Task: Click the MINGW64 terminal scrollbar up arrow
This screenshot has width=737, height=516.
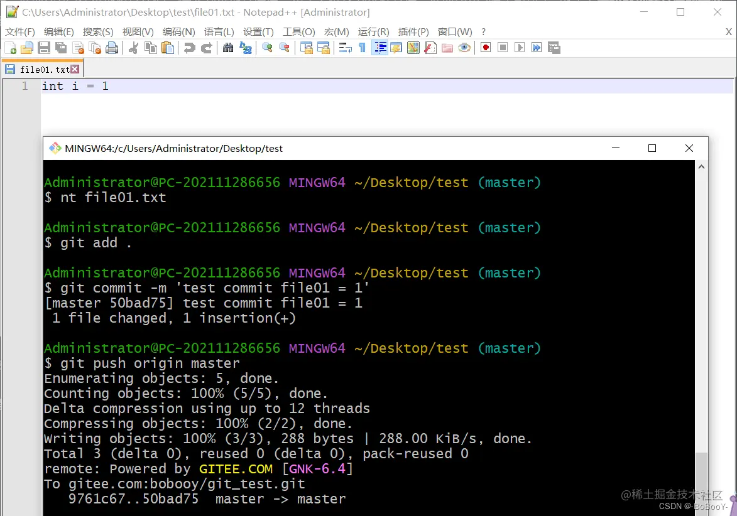Action: pyautogui.click(x=701, y=167)
